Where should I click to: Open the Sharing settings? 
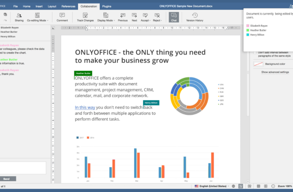pos(19,17)
